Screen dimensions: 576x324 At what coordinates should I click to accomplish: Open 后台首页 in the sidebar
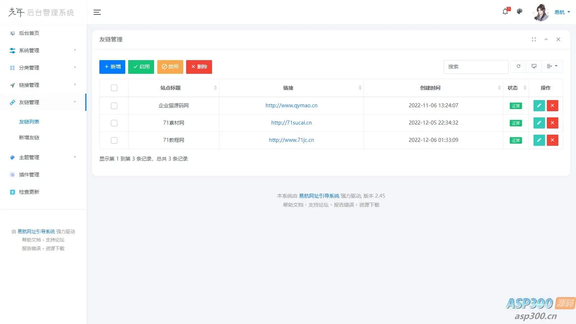click(x=43, y=33)
